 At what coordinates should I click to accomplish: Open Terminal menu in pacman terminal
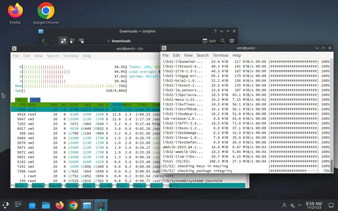click(220, 55)
